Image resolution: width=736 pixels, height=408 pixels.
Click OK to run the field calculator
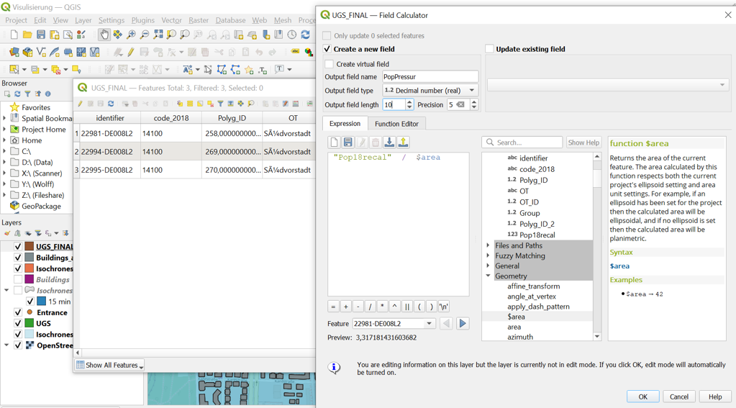tap(642, 396)
